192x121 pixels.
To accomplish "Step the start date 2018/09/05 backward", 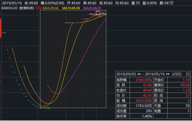I will [x=138, y=74].
